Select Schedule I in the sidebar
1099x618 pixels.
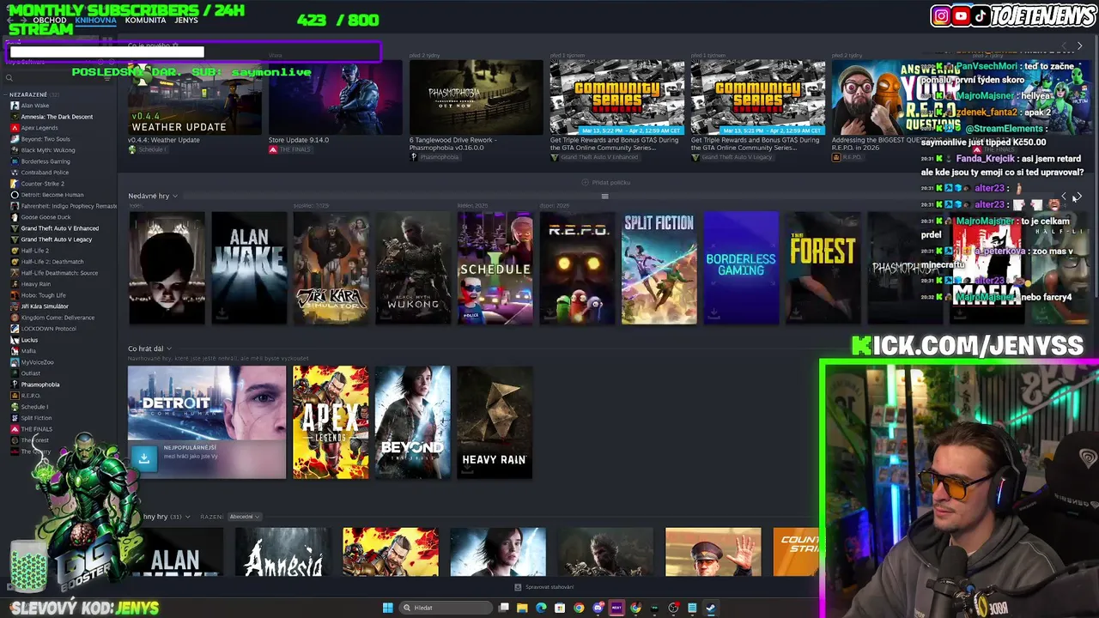click(x=34, y=407)
